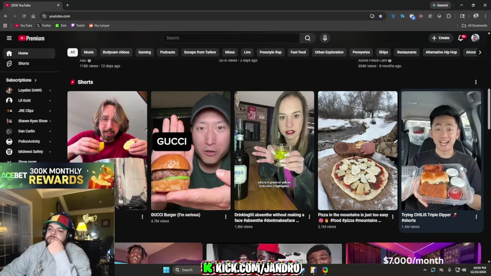Select the Podcasts filter chip
The image size is (491, 276).
point(167,52)
